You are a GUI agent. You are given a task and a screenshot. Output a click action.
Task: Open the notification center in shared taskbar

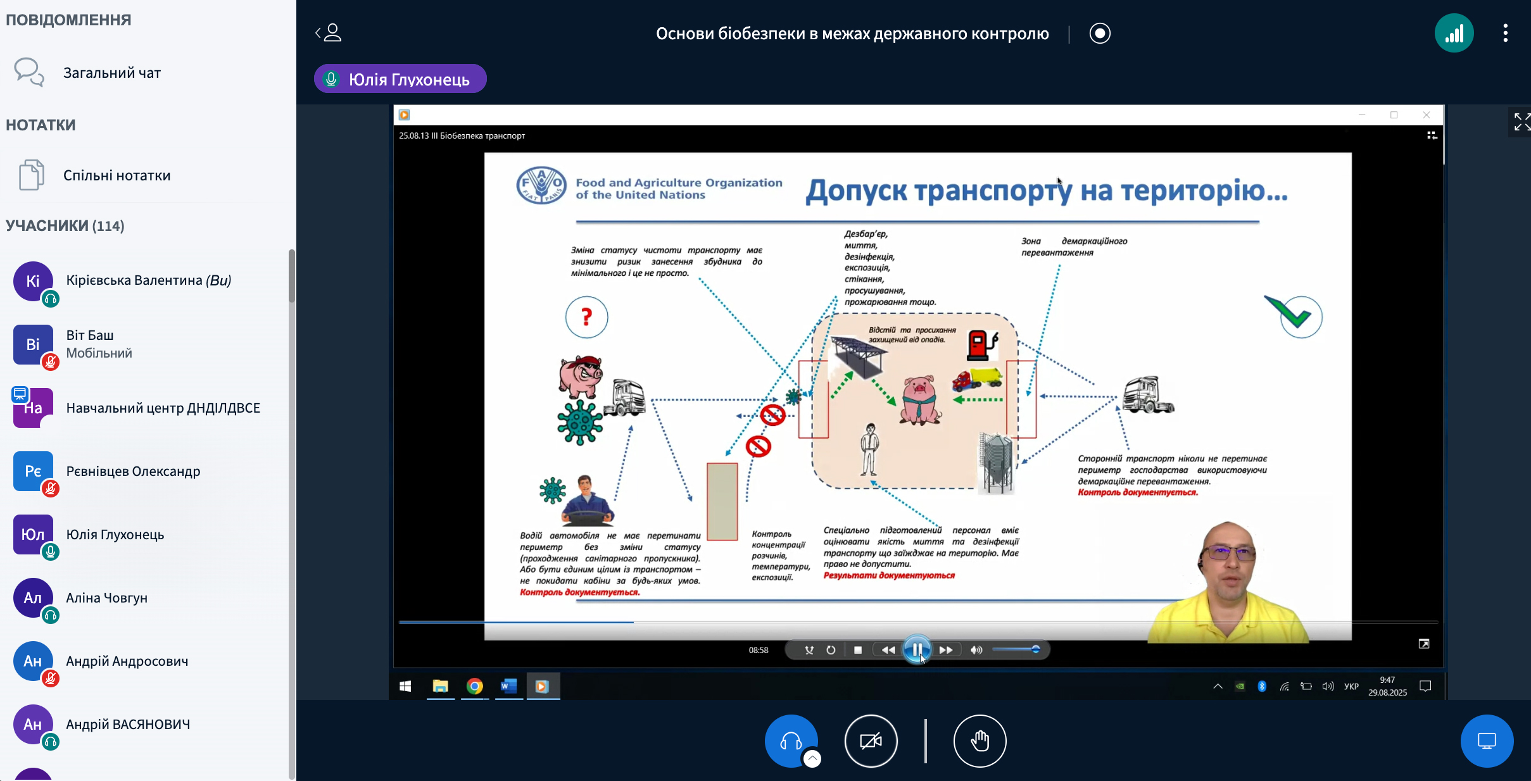[1425, 686]
